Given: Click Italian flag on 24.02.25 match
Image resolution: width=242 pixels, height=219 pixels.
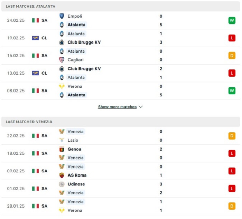Looking at the screenshot, I should click(35, 20).
